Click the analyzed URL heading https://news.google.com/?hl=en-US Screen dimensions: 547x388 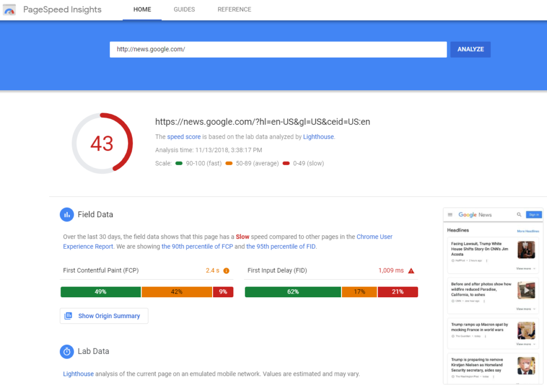(x=263, y=122)
